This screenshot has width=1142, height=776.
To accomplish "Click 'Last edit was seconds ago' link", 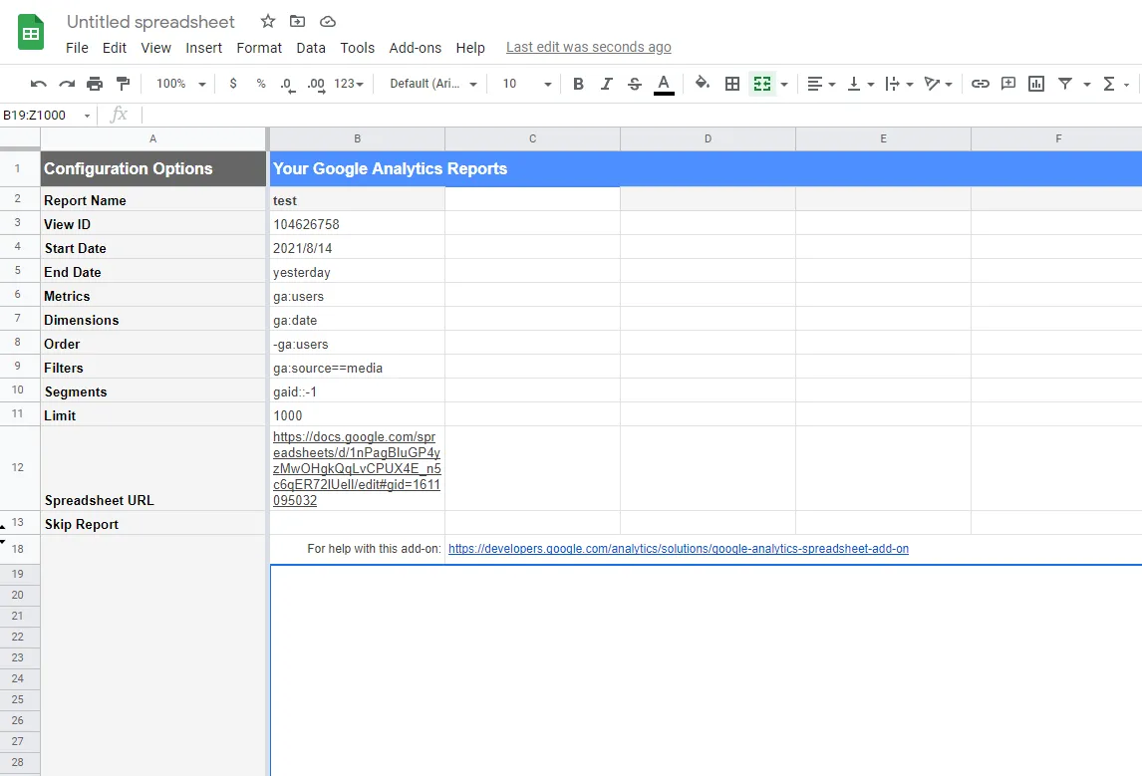I will coord(589,48).
